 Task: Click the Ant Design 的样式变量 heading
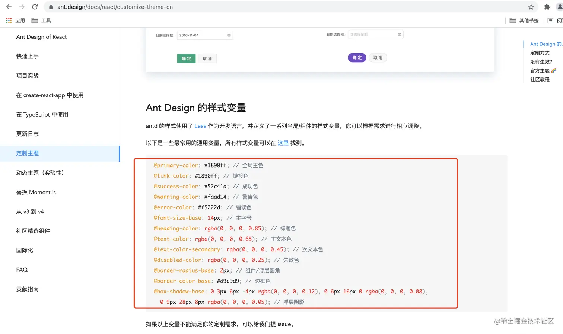click(x=196, y=108)
